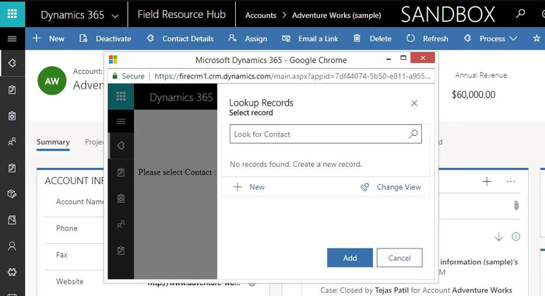Image resolution: width=545 pixels, height=296 pixels.
Task: Click Delete command with trash icon
Action: pos(372,39)
